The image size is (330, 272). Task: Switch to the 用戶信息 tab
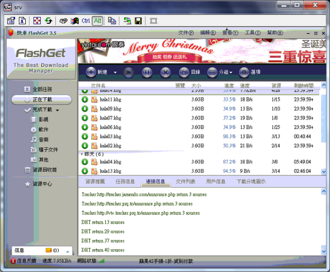[x=216, y=181]
